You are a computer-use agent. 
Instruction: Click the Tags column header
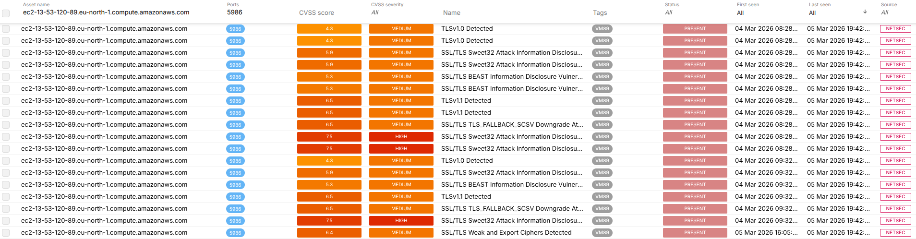(600, 13)
